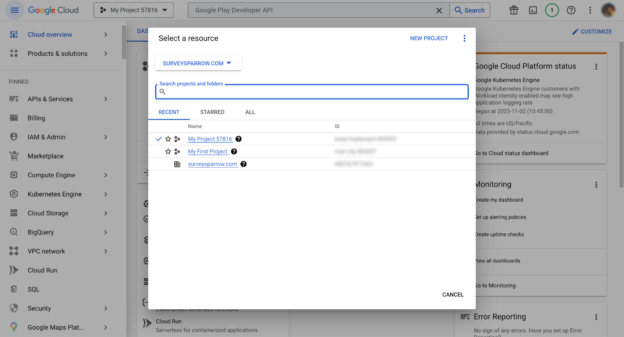This screenshot has width=624, height=337.
Task: Open the main navigation hamburger menu
Action: click(14, 10)
